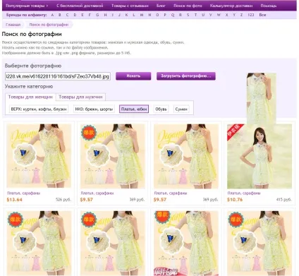Go to Главная breadcrumb
This screenshot has width=299, height=276.
click(x=13, y=25)
